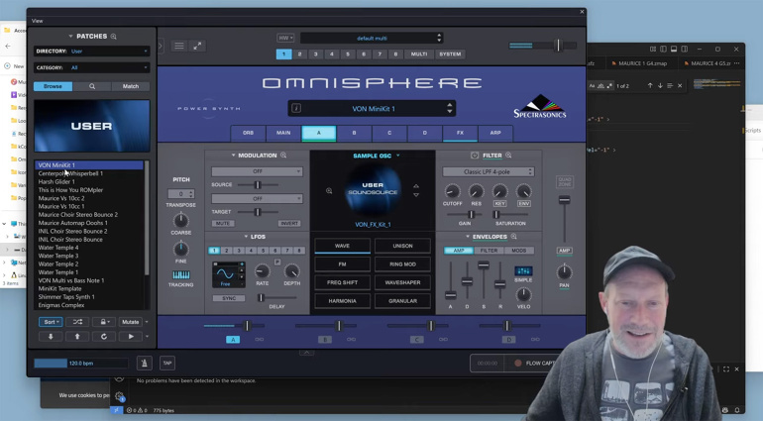
Task: Open the HW dropdown
Action: point(285,38)
